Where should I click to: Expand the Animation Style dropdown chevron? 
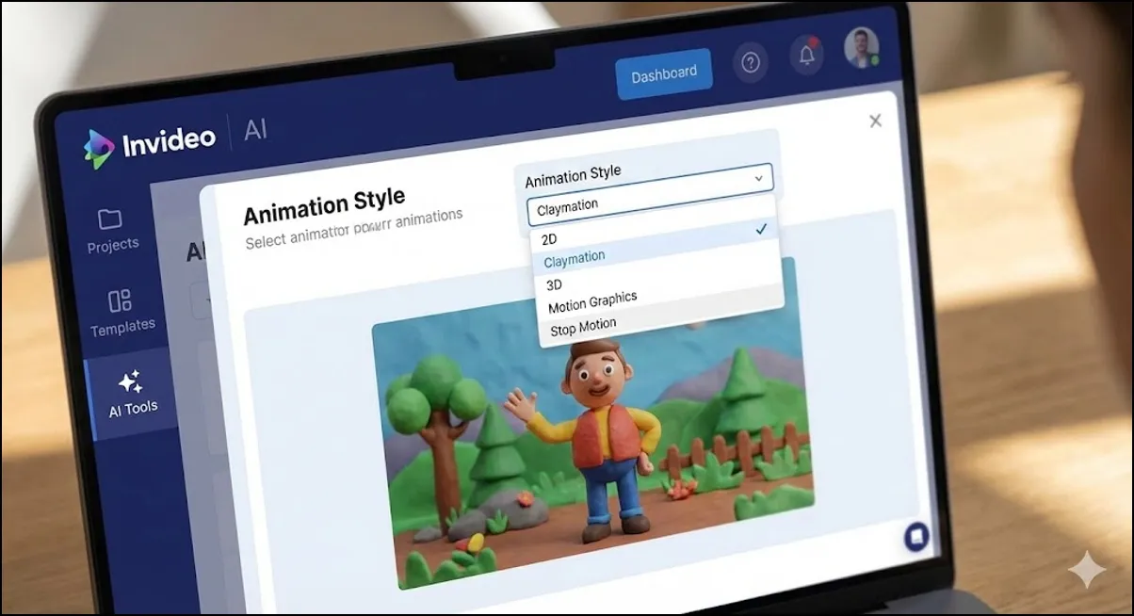(759, 178)
